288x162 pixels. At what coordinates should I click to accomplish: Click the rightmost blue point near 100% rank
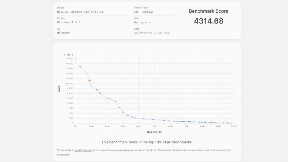tap(232, 123)
